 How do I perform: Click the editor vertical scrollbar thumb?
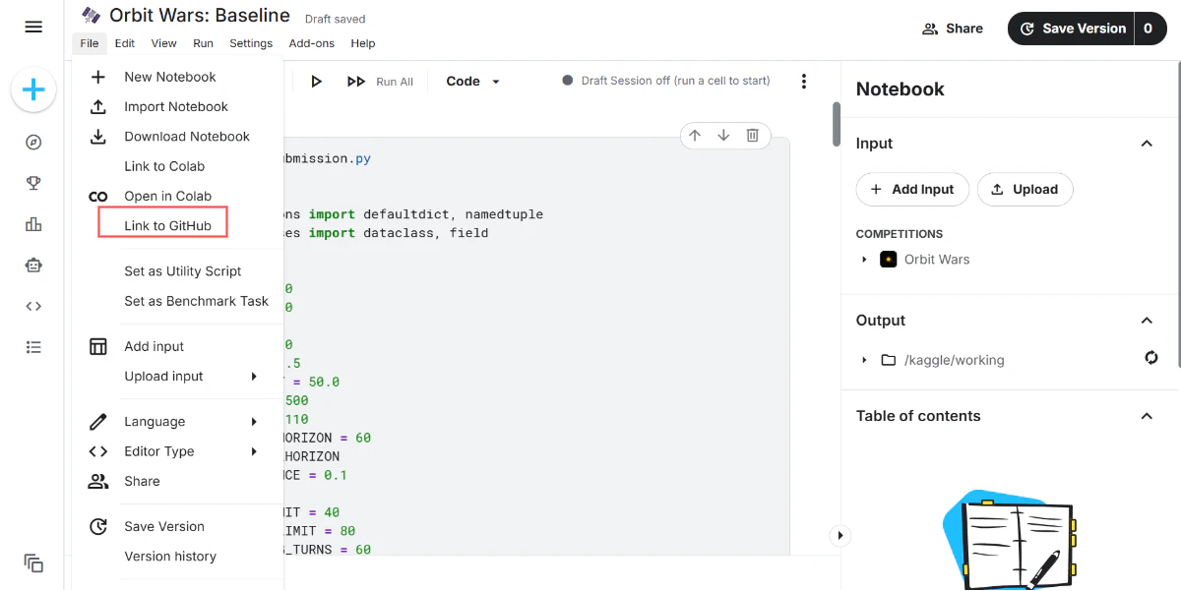837,124
